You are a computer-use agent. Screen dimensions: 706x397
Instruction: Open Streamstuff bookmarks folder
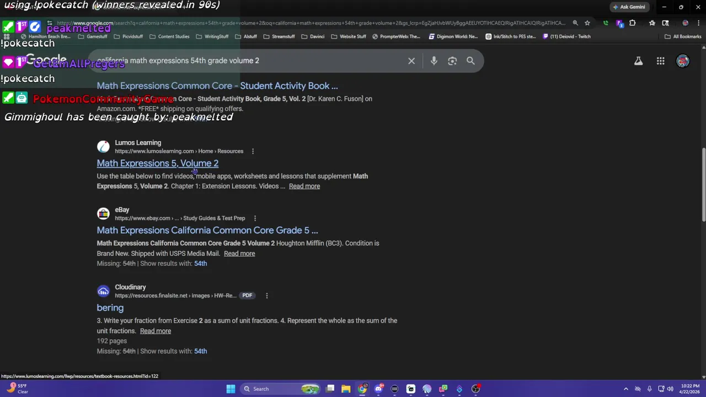coord(279,36)
